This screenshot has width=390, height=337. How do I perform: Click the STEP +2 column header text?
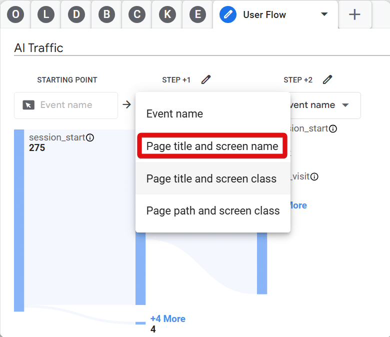298,80
